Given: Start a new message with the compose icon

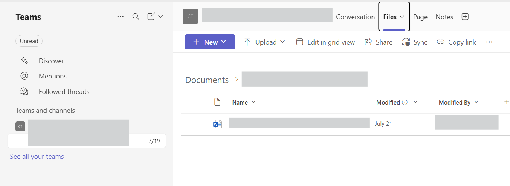Looking at the screenshot, I should tap(151, 17).
